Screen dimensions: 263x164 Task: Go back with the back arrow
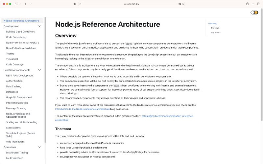pyautogui.click(x=26, y=4)
